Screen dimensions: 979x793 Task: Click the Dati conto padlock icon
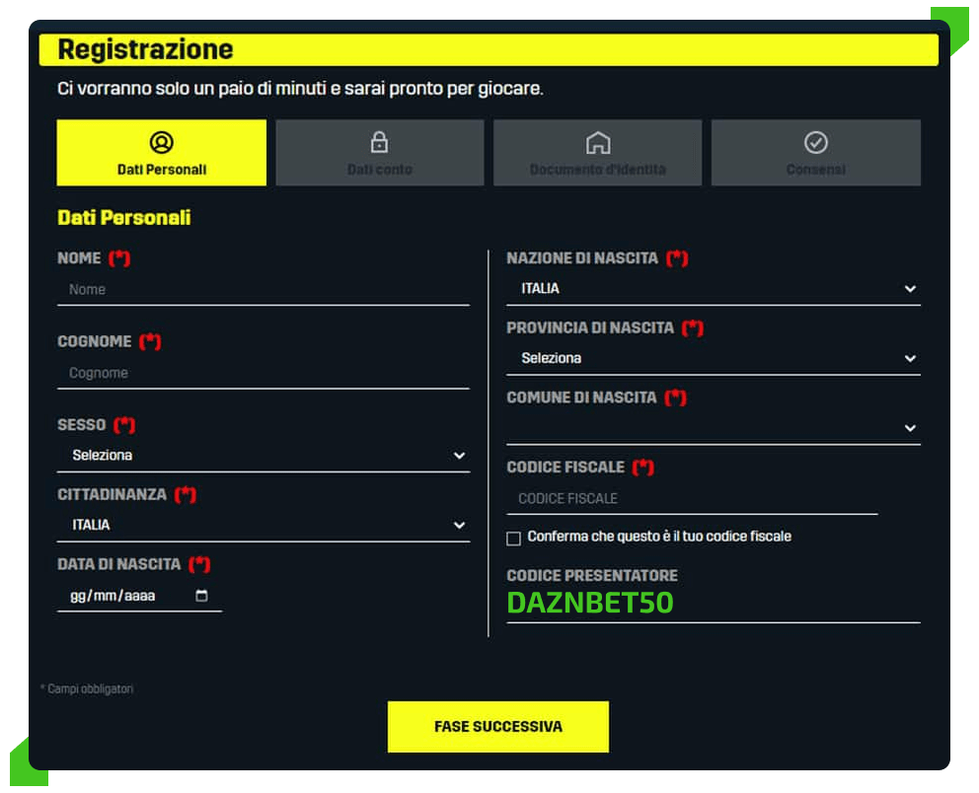point(379,143)
